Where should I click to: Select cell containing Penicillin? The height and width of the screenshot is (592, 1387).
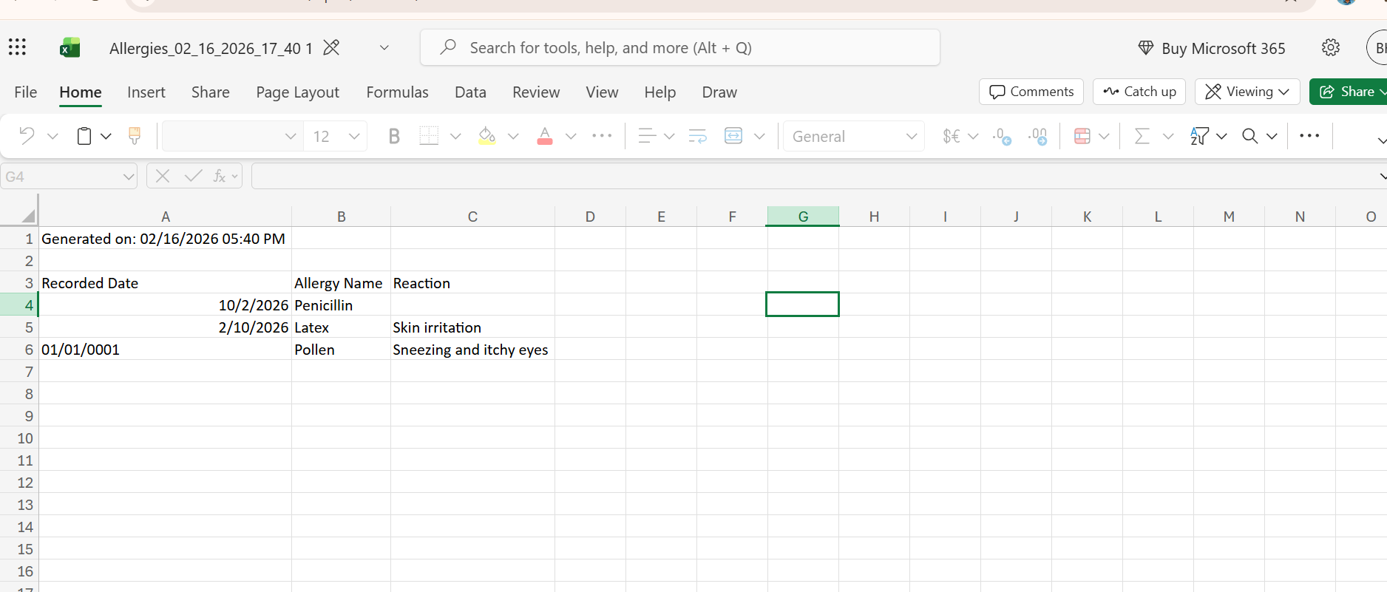[340, 305]
